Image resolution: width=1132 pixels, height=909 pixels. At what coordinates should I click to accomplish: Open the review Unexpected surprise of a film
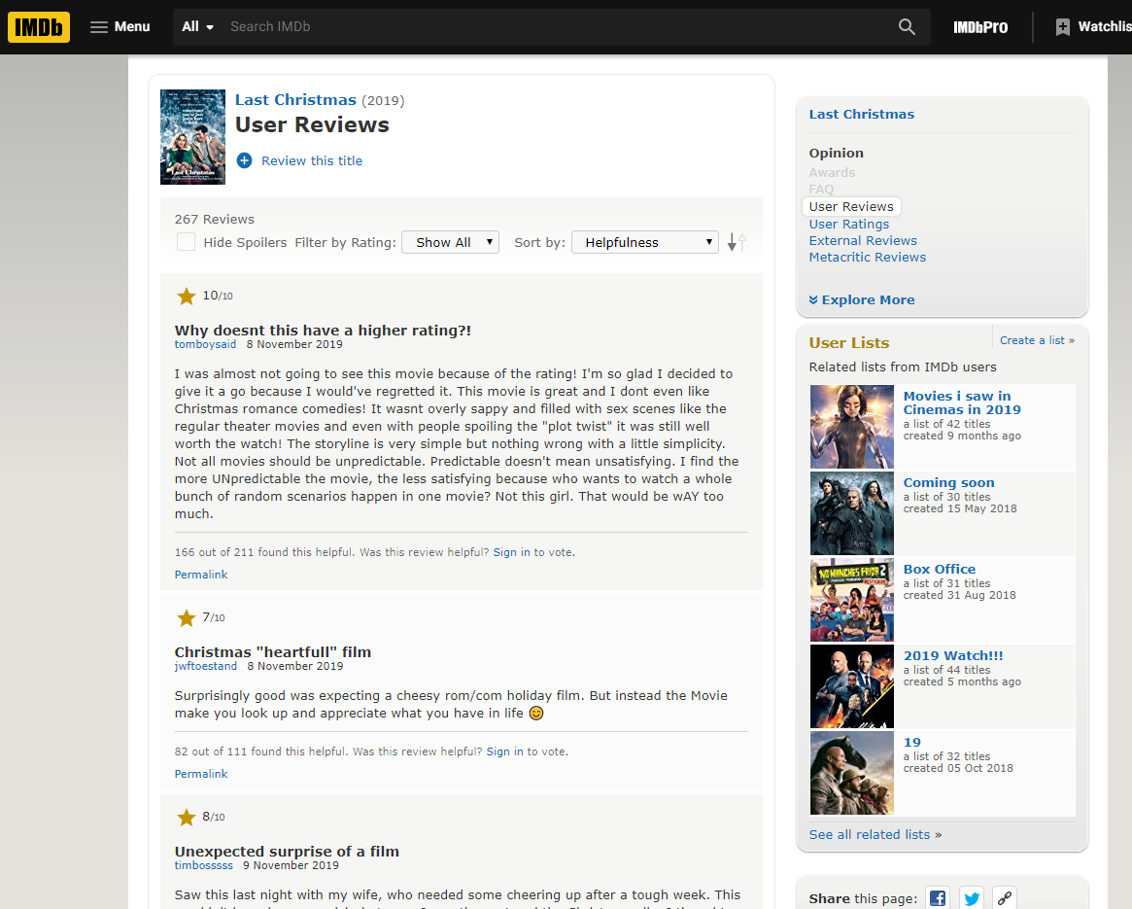click(x=287, y=852)
